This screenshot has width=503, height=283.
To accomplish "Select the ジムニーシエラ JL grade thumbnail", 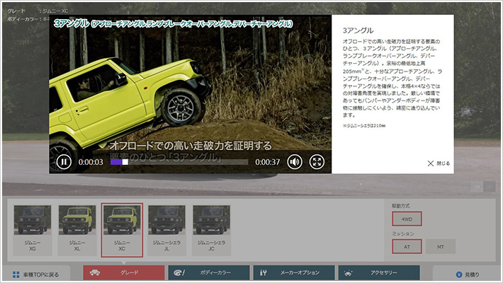I will (166, 230).
